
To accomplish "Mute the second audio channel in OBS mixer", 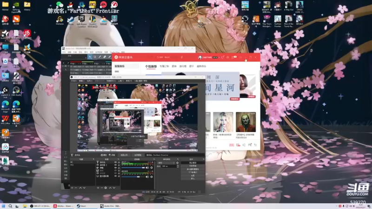I will click(x=147, y=177).
